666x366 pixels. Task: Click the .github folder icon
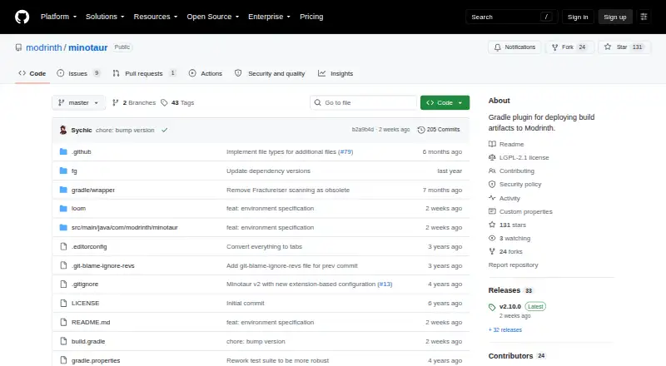[63, 151]
